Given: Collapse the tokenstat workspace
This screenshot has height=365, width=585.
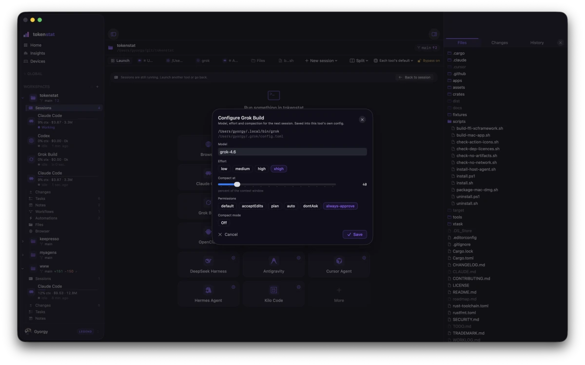Looking at the screenshot, I should 23,98.
